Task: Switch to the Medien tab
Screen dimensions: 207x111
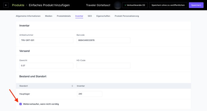Action: (49, 16)
